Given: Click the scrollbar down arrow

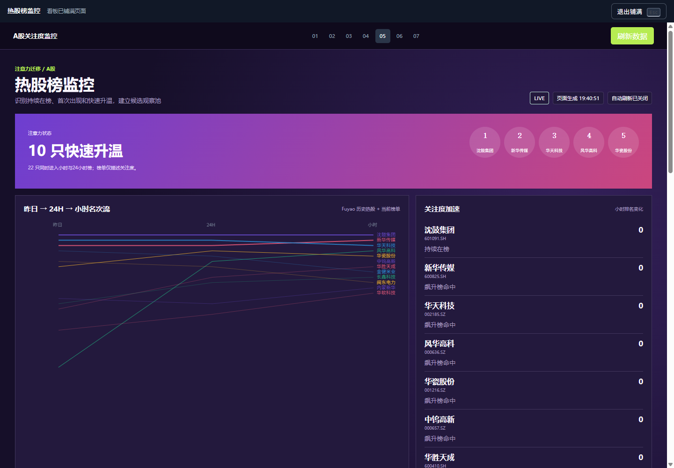Looking at the screenshot, I should coord(670,464).
